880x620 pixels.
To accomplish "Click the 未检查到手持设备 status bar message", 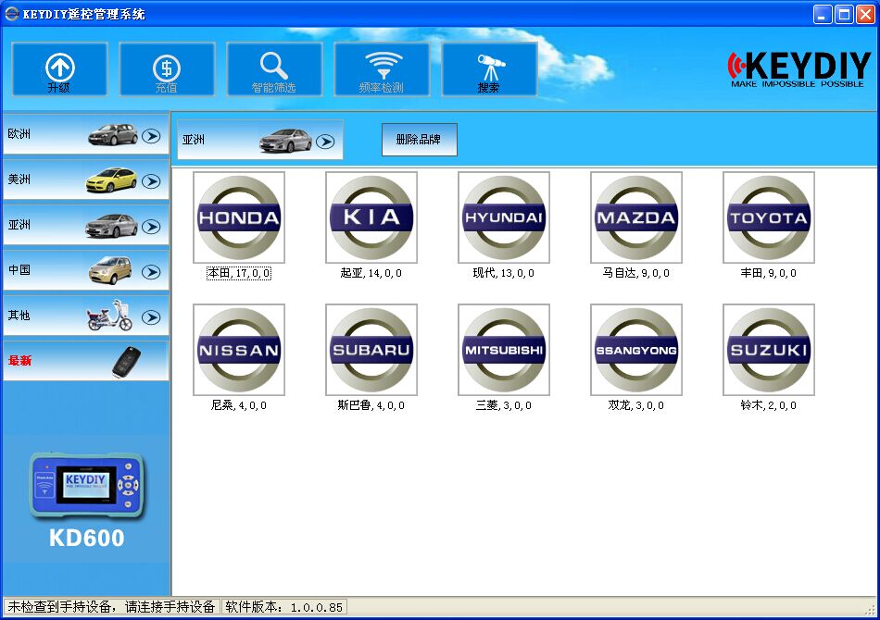I will tap(111, 607).
